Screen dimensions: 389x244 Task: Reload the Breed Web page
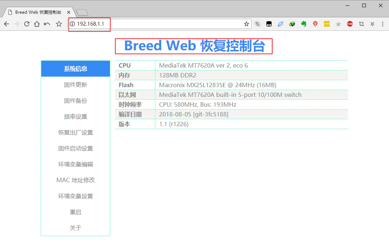[x=27, y=24]
